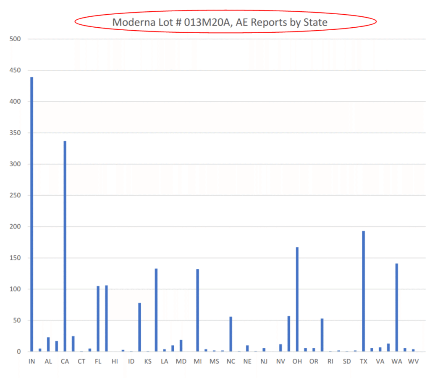Select the LA state label on the x-axis
This screenshot has width=430, height=378.
coord(165,362)
